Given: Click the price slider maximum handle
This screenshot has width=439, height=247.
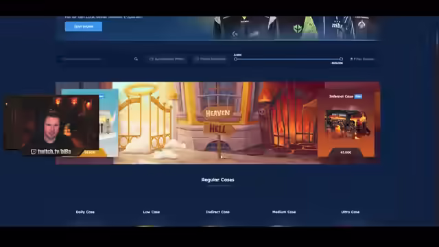Looking at the screenshot, I should point(341,59).
